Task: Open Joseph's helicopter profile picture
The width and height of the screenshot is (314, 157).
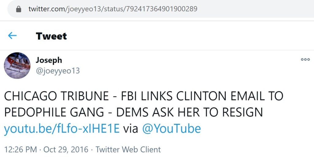Action: [17, 65]
